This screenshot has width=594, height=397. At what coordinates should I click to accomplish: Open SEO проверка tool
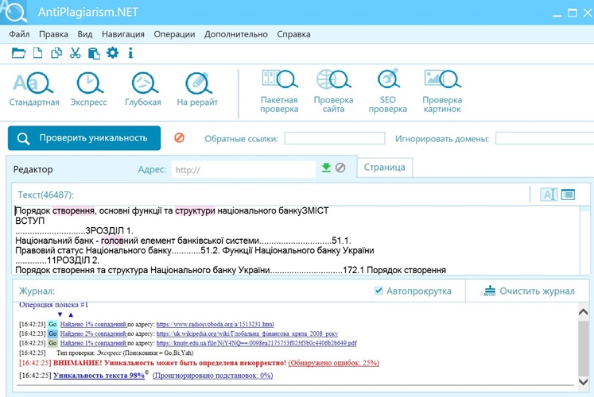coord(387,91)
